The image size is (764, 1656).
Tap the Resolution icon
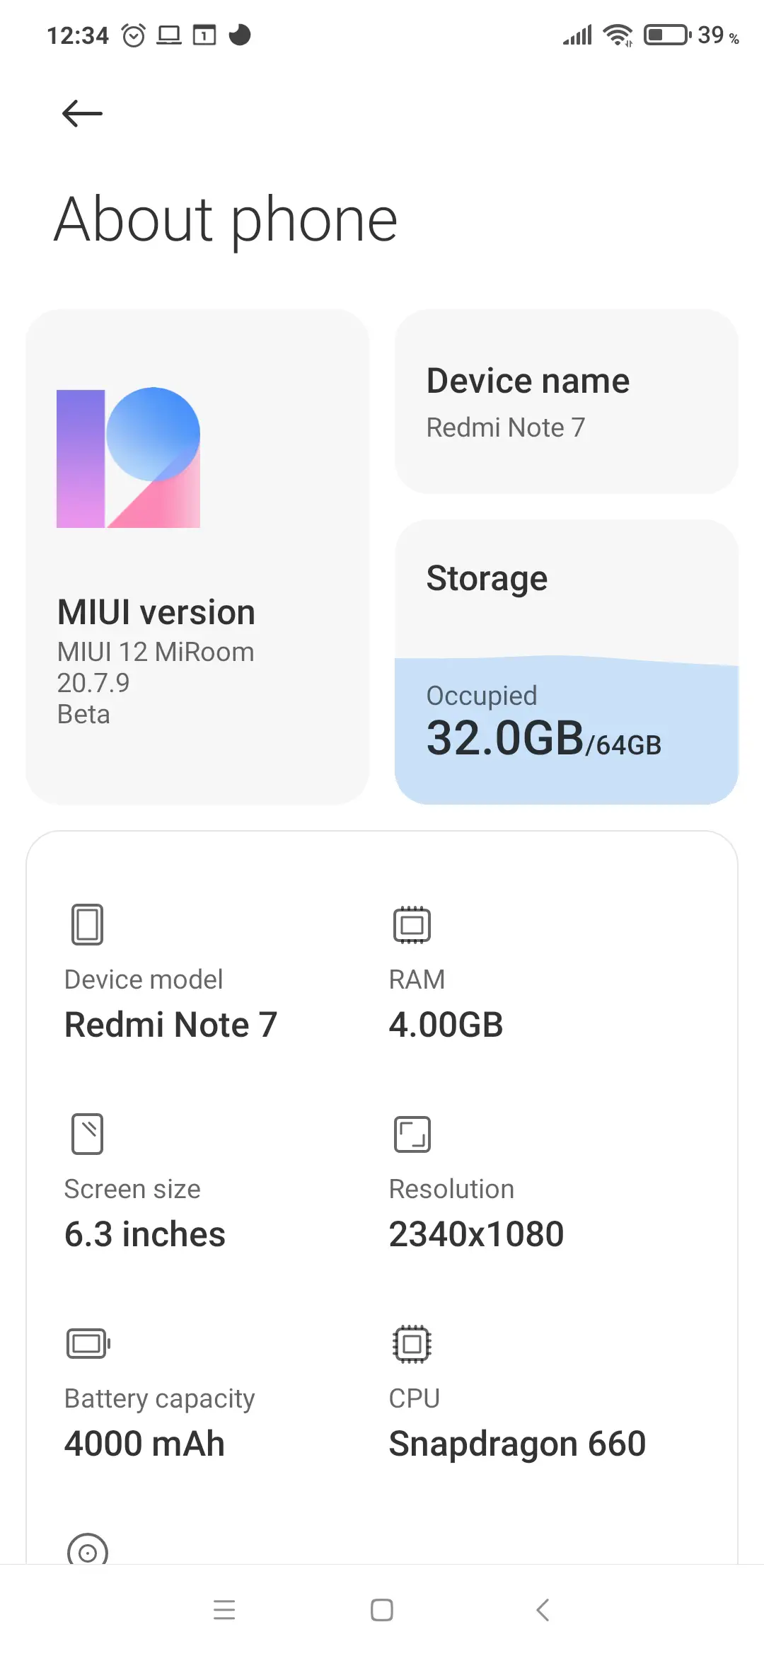(x=412, y=1134)
